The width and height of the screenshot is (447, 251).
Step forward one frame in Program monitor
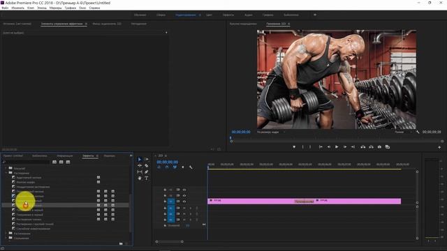point(344,147)
